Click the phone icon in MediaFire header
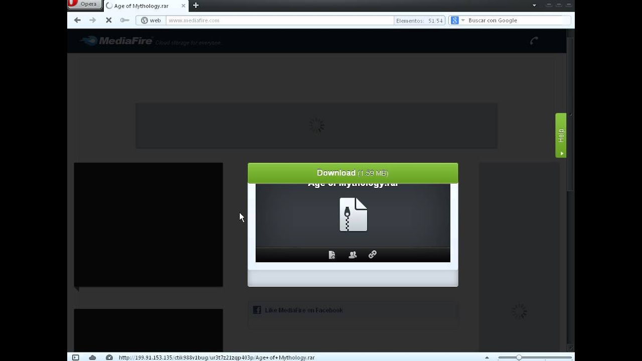 coord(534,41)
